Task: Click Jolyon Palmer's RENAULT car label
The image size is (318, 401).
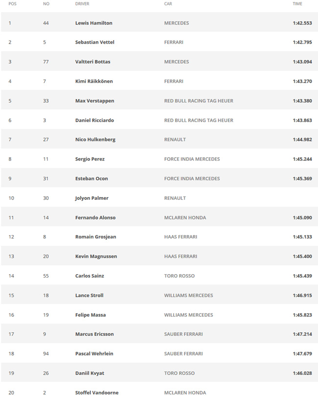Action: [x=175, y=198]
